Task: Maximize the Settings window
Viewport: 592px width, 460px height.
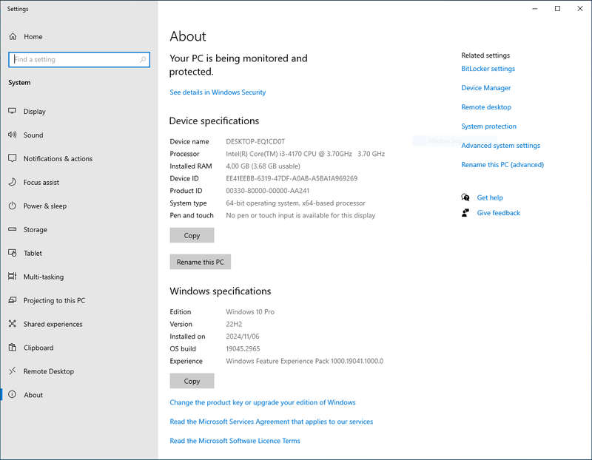Action: 557,9
